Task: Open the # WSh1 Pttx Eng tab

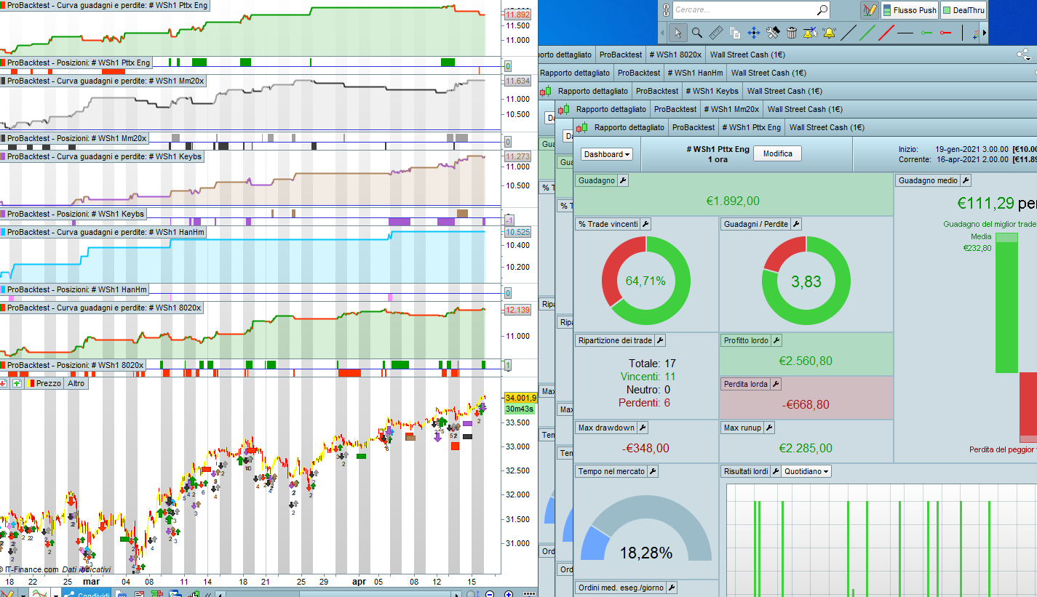Action: (x=752, y=127)
